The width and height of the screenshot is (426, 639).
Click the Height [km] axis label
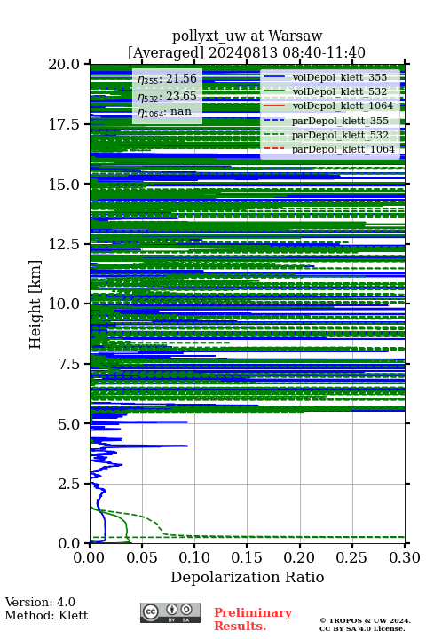(x=35, y=304)
